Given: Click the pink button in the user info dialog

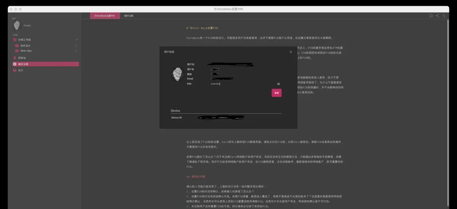Looking at the screenshot, I should (276, 93).
